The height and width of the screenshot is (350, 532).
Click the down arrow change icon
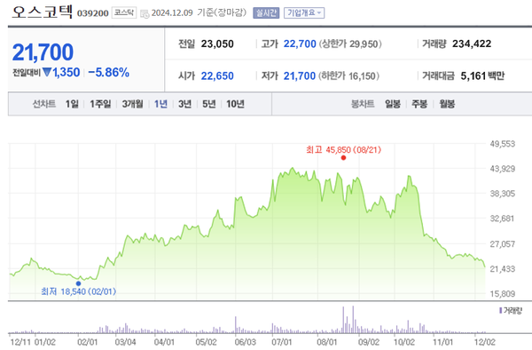pyautogui.click(x=47, y=72)
